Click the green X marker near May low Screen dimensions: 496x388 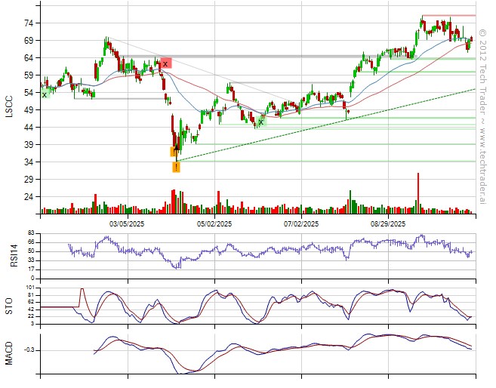[260, 121]
